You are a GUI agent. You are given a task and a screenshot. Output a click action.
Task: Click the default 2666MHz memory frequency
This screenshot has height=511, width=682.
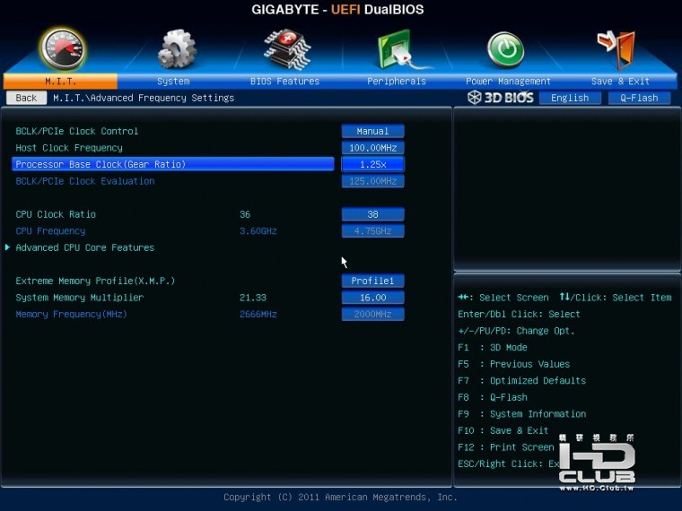coord(258,314)
